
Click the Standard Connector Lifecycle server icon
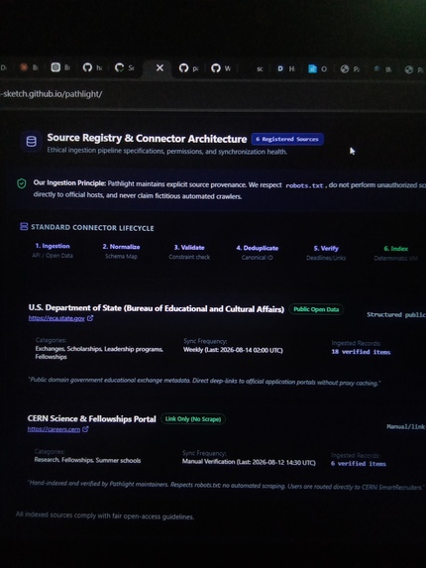[24, 227]
